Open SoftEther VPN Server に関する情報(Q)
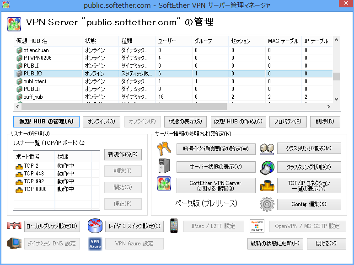Viewport: 354px width, 265px height. click(216, 185)
